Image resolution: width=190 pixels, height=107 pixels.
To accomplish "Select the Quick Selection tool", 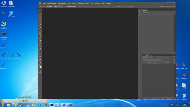I will click(40, 20).
